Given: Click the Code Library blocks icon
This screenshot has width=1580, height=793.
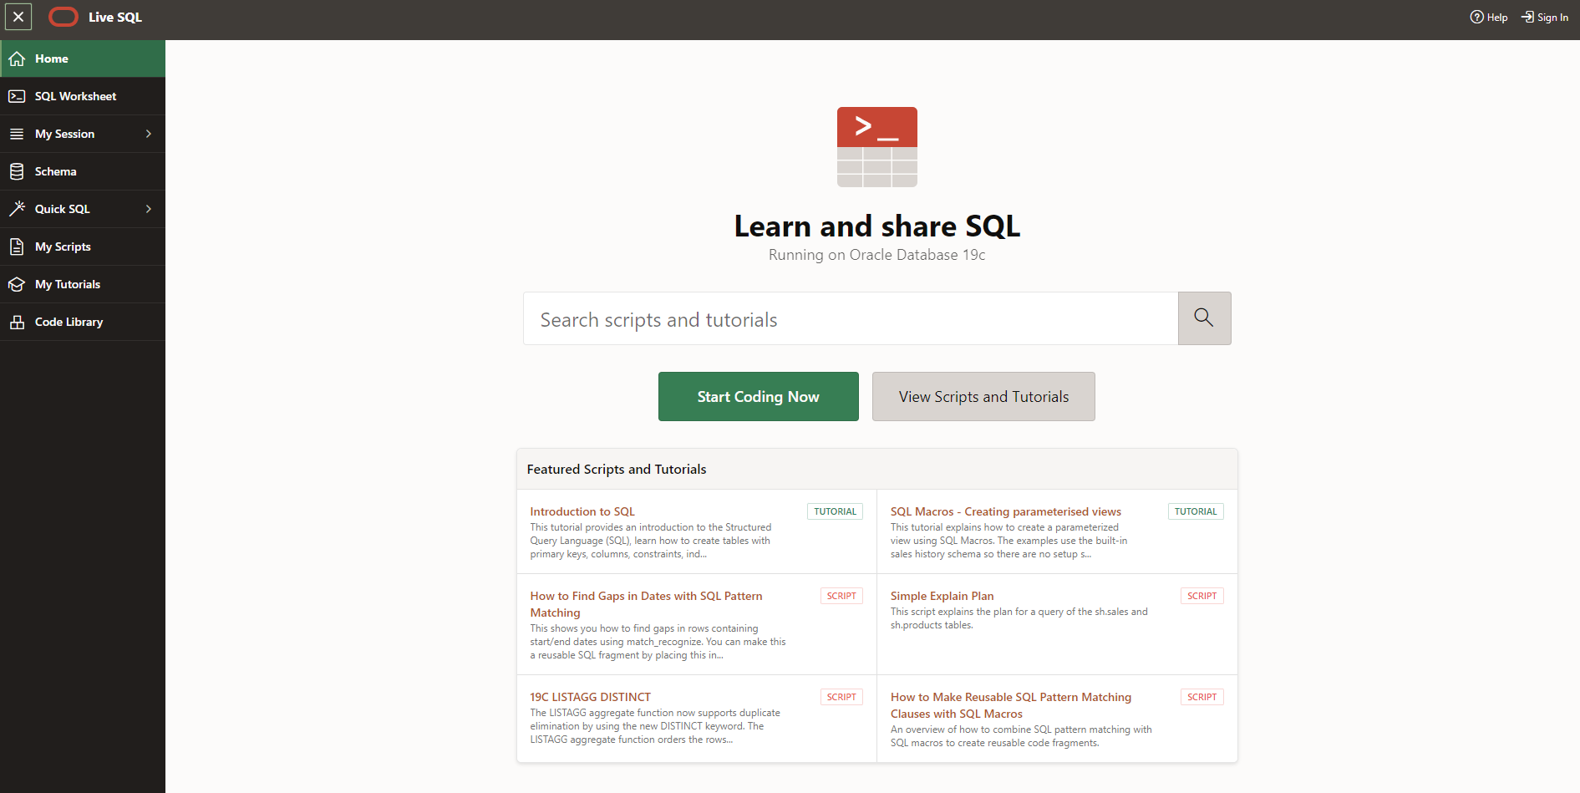Looking at the screenshot, I should pyautogui.click(x=17, y=323).
